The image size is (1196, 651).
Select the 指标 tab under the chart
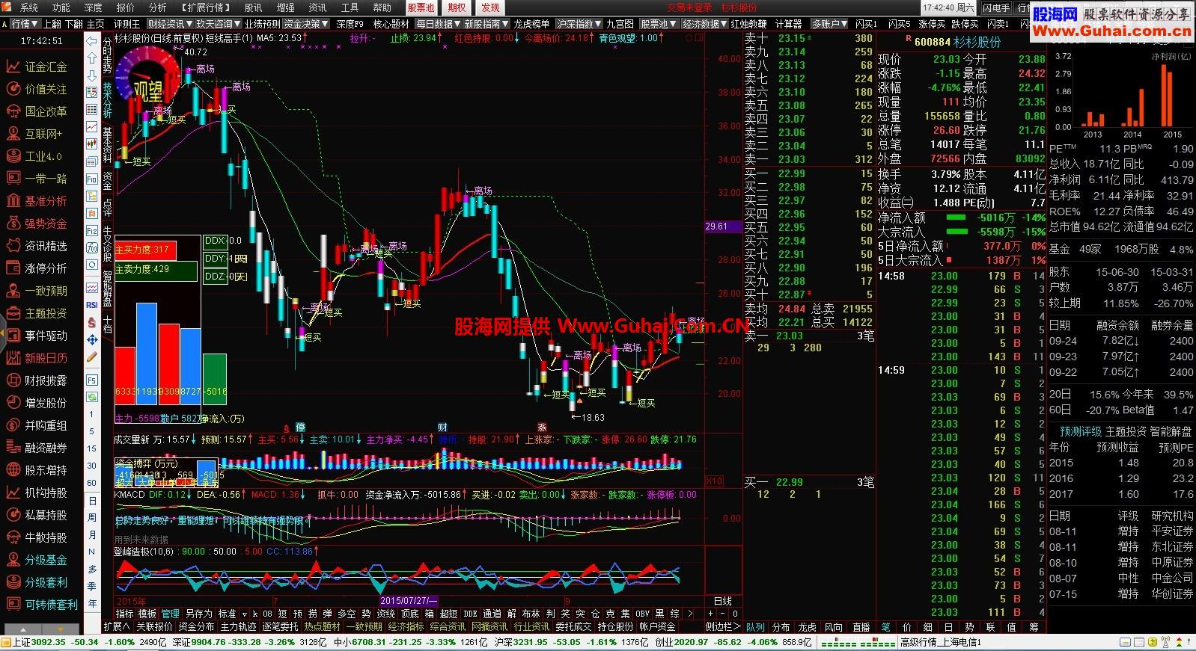124,613
